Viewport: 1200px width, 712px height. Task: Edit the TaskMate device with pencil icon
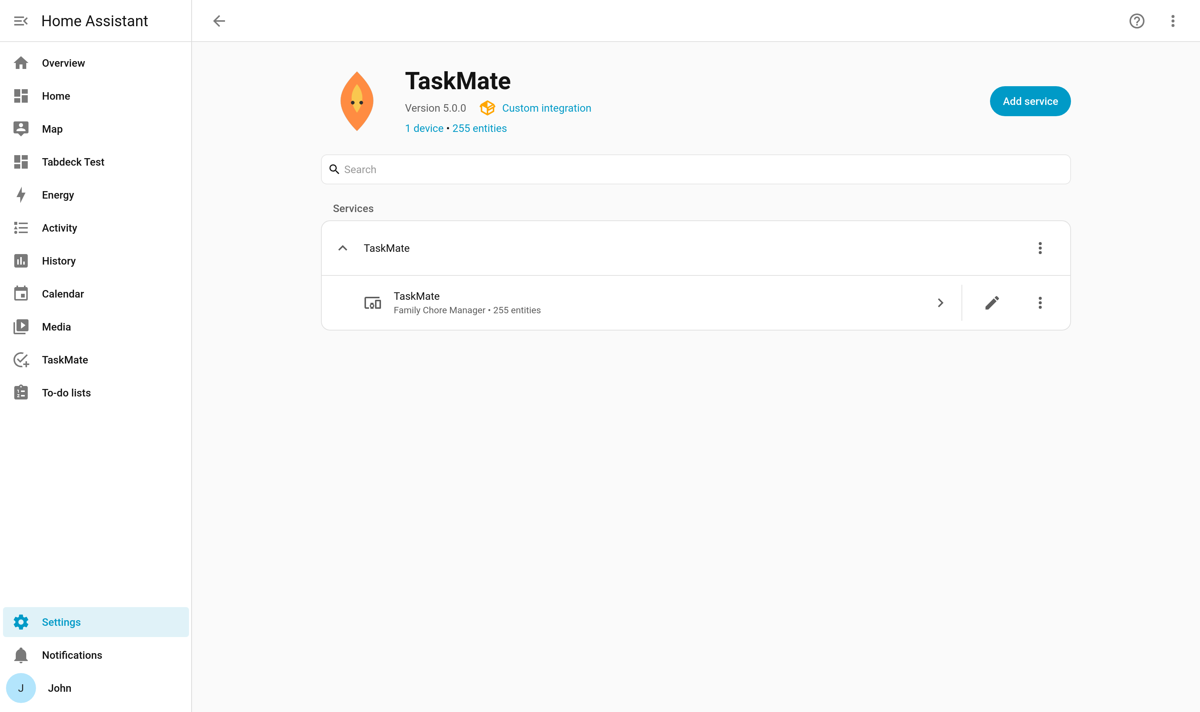coord(991,303)
